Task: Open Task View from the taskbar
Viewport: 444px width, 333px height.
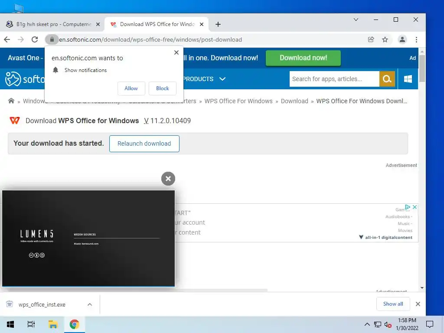Action: tap(31, 324)
